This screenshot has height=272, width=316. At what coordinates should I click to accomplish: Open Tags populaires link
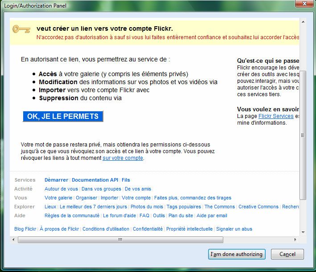(x=184, y=207)
